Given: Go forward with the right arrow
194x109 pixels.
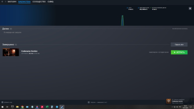Looking at the screenshot, I should 6,1.
